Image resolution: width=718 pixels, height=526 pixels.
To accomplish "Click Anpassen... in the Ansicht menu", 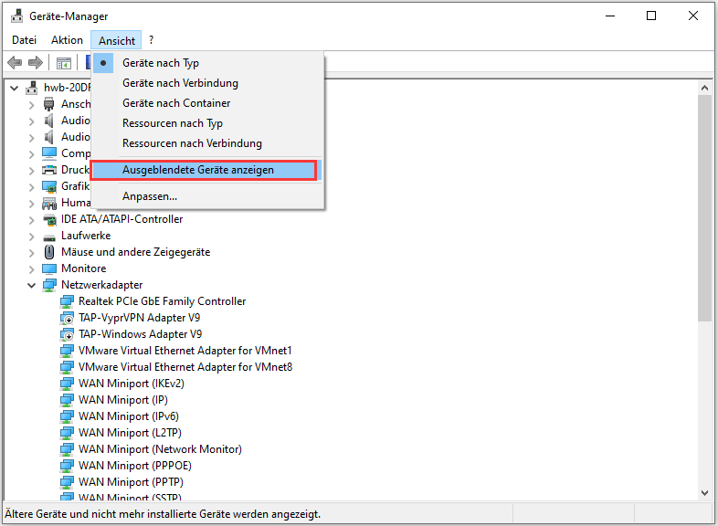I will click(x=150, y=196).
